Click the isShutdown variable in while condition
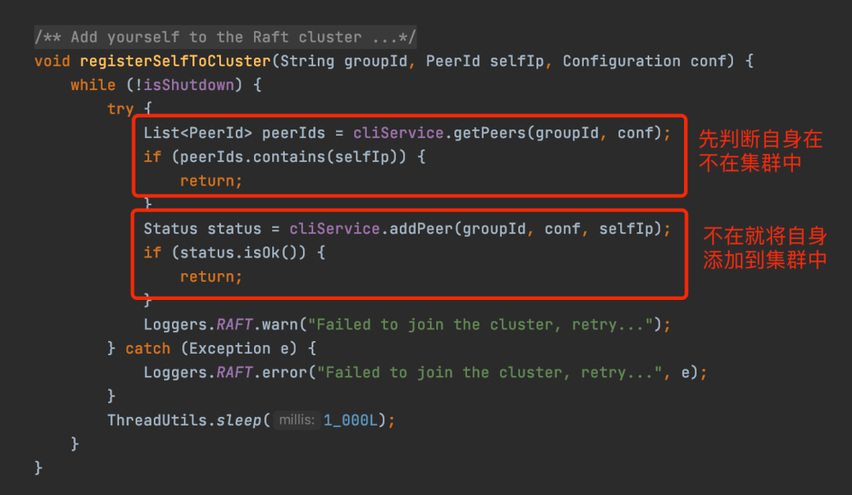 189,84
